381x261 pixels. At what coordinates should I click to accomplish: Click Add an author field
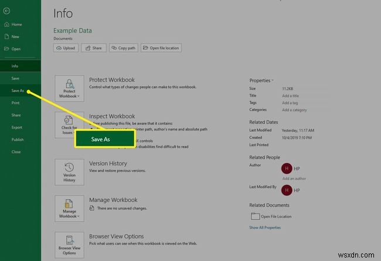[x=294, y=178]
